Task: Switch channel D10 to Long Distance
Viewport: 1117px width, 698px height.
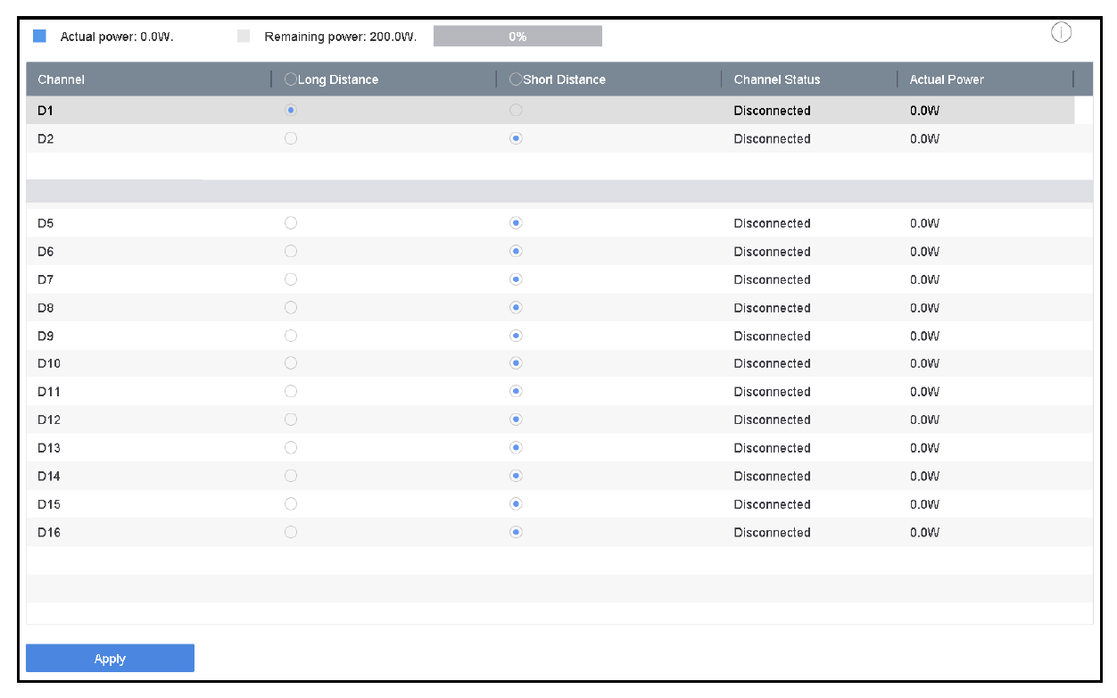Action: 291,363
